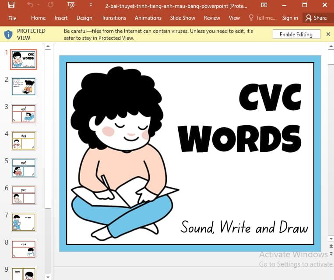334x280 pixels.
Task: Select slide 5 thumbnail
Action: coord(24,168)
